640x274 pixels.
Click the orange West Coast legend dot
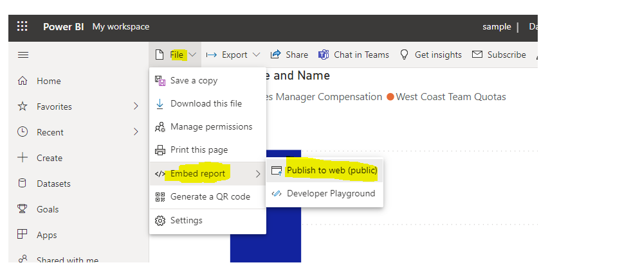click(390, 97)
